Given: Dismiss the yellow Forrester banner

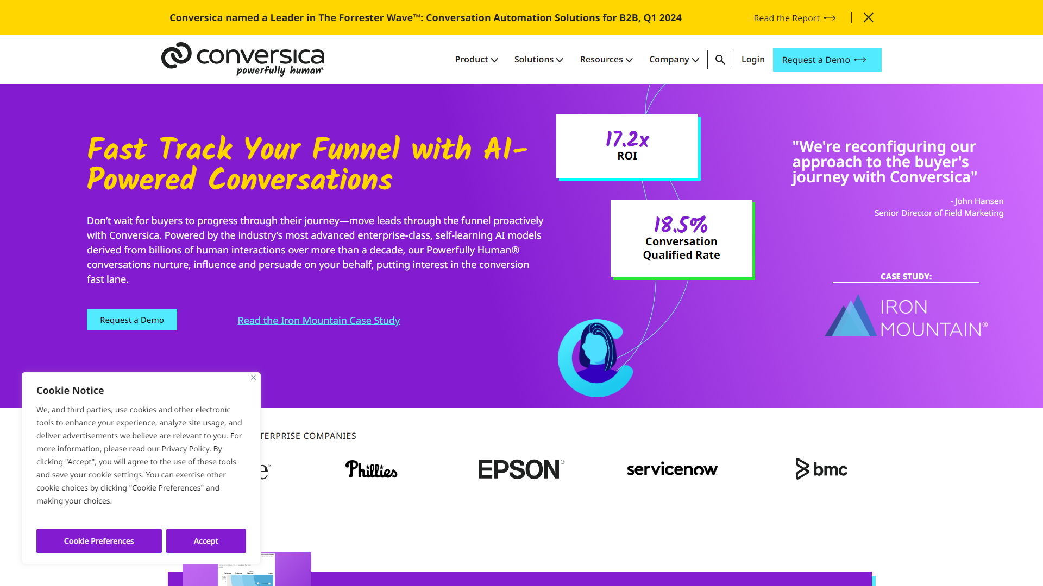Looking at the screenshot, I should (x=868, y=17).
